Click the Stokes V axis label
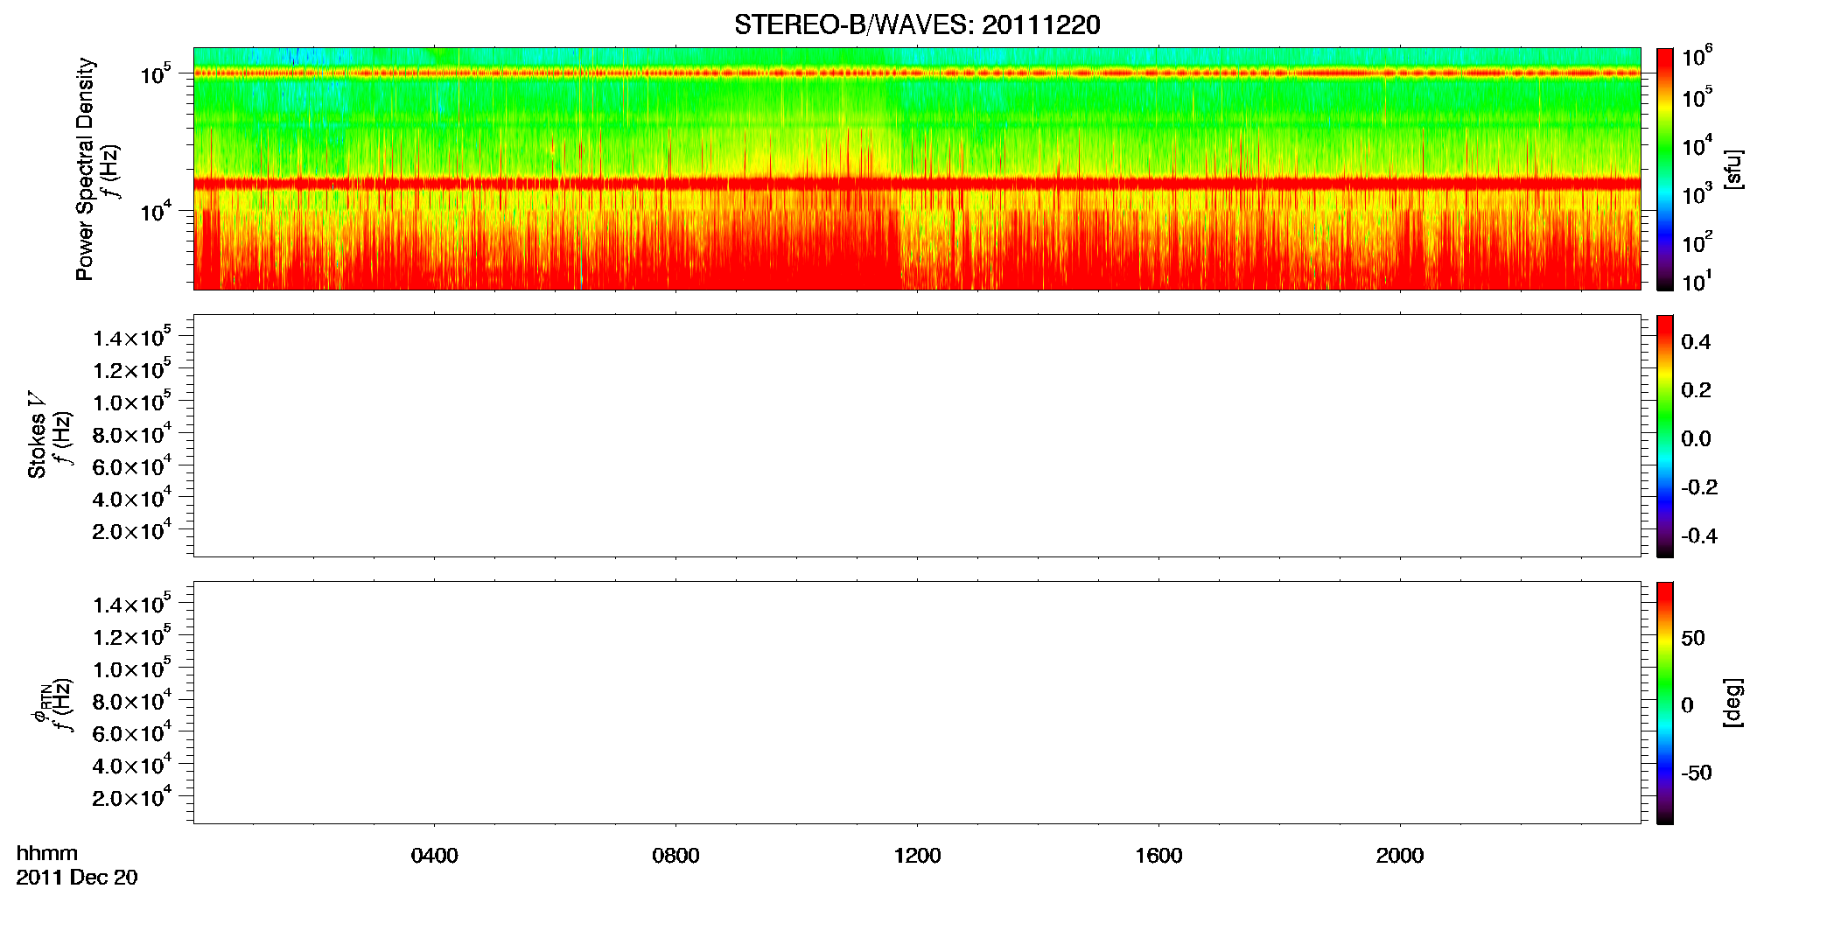The height and width of the screenshot is (945, 1834). point(37,435)
